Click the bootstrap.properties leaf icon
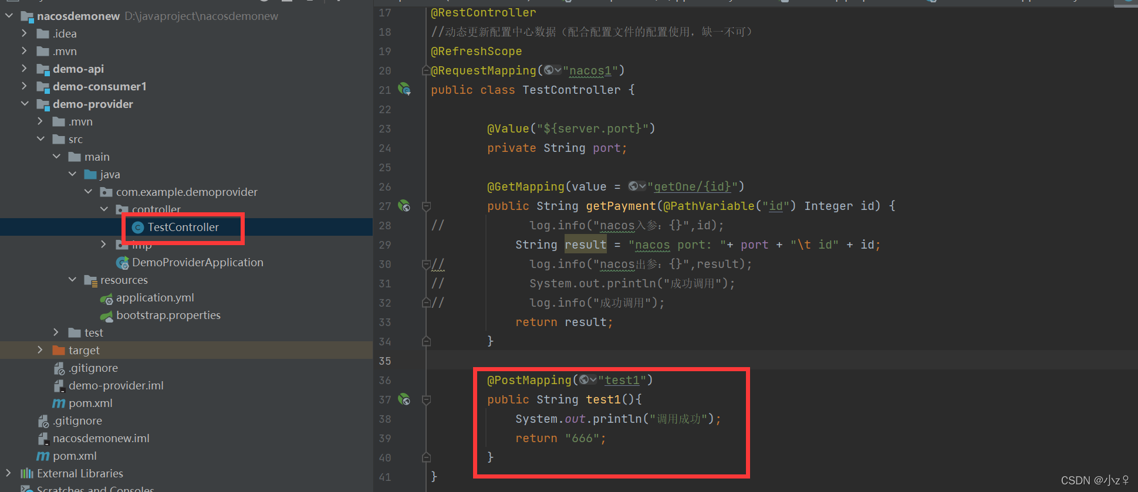The width and height of the screenshot is (1138, 492). click(106, 316)
